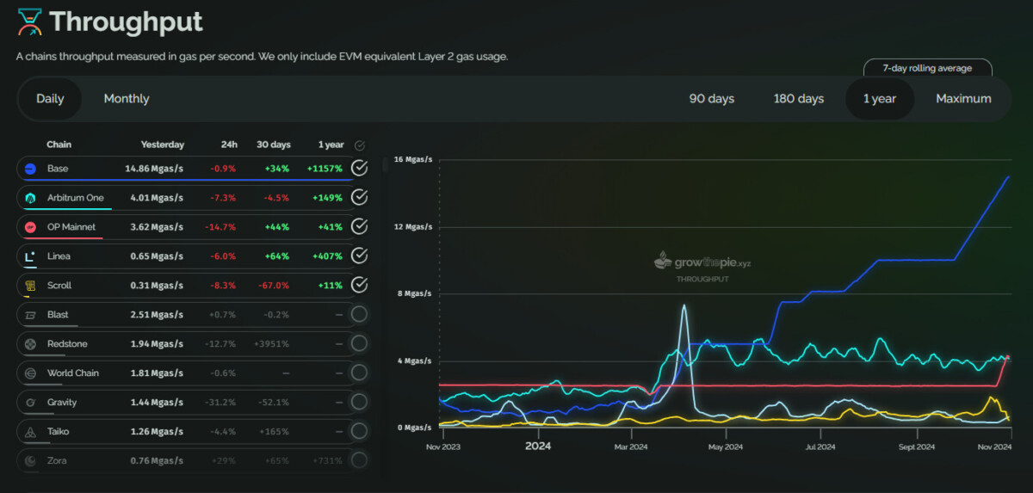Click Linea +407% yearly change
The height and width of the screenshot is (493, 1033).
pos(327,256)
